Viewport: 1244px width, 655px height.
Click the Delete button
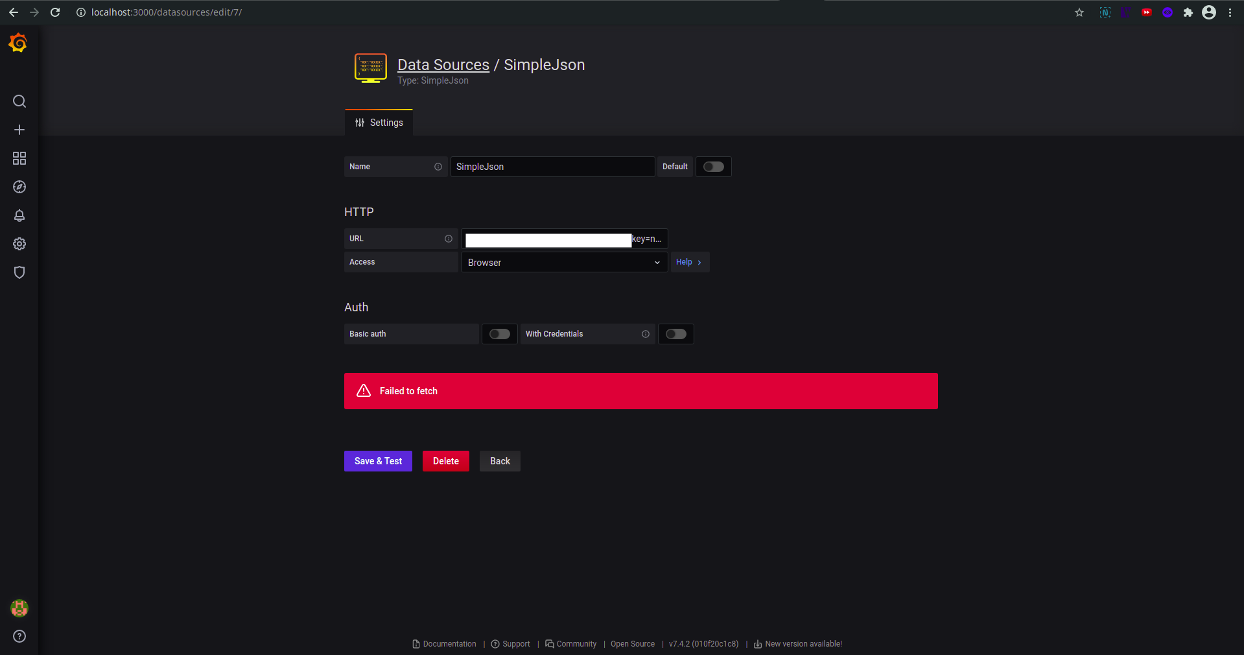[446, 461]
